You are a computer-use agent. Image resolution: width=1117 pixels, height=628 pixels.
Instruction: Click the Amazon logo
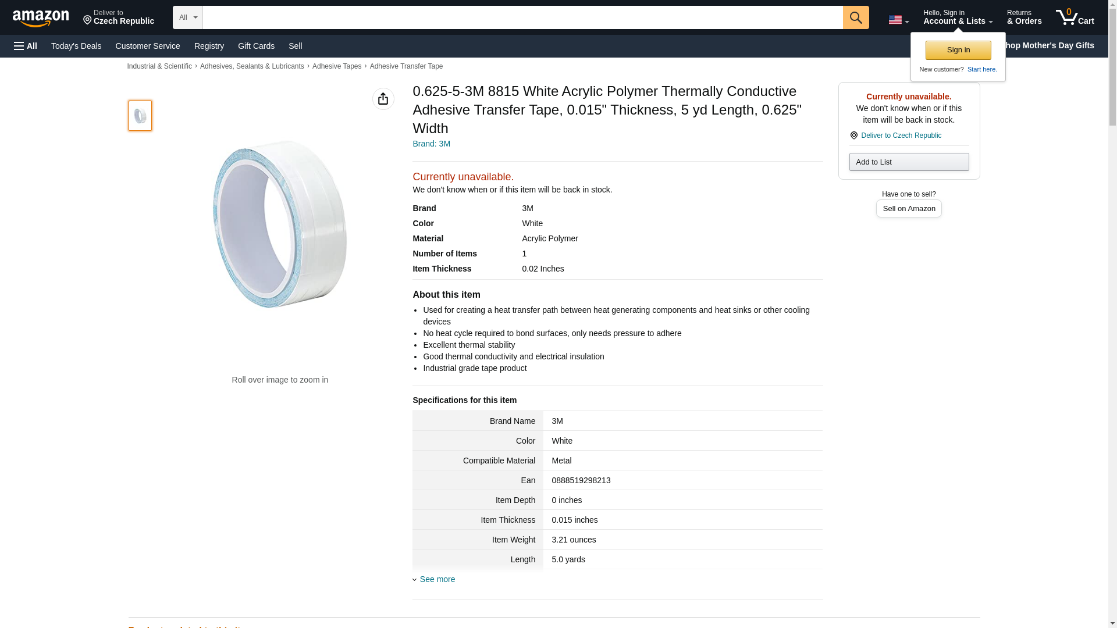coord(41,18)
